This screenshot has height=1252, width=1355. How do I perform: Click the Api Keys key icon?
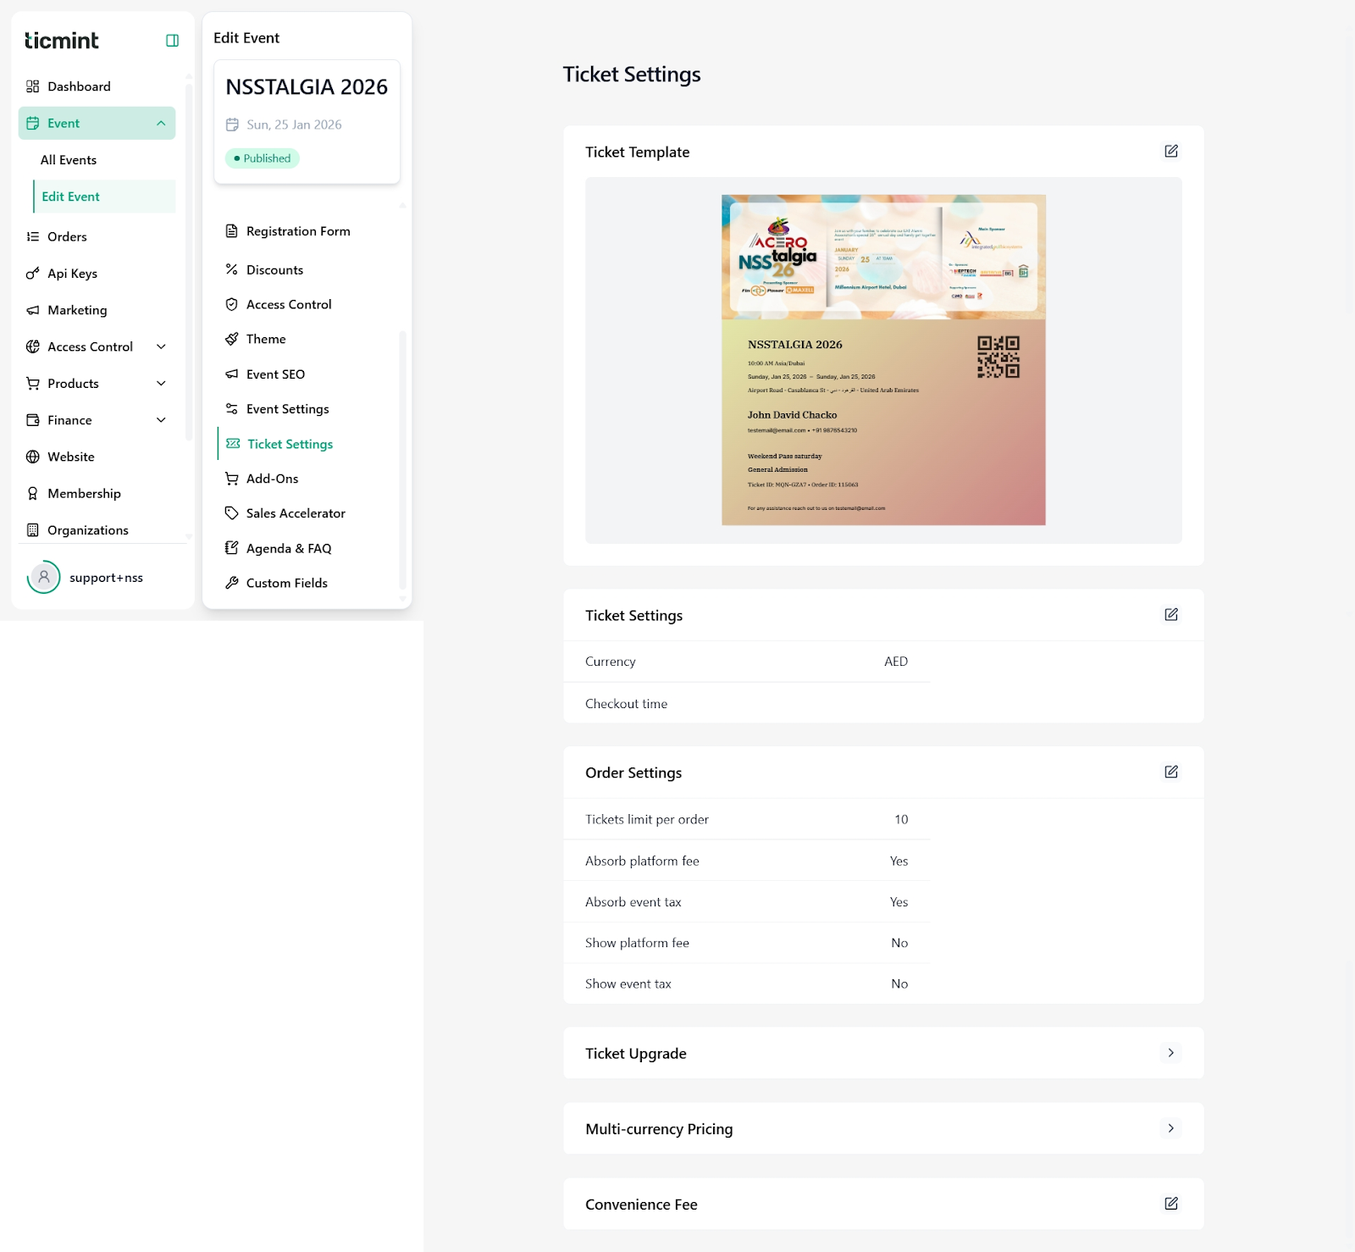pos(33,274)
